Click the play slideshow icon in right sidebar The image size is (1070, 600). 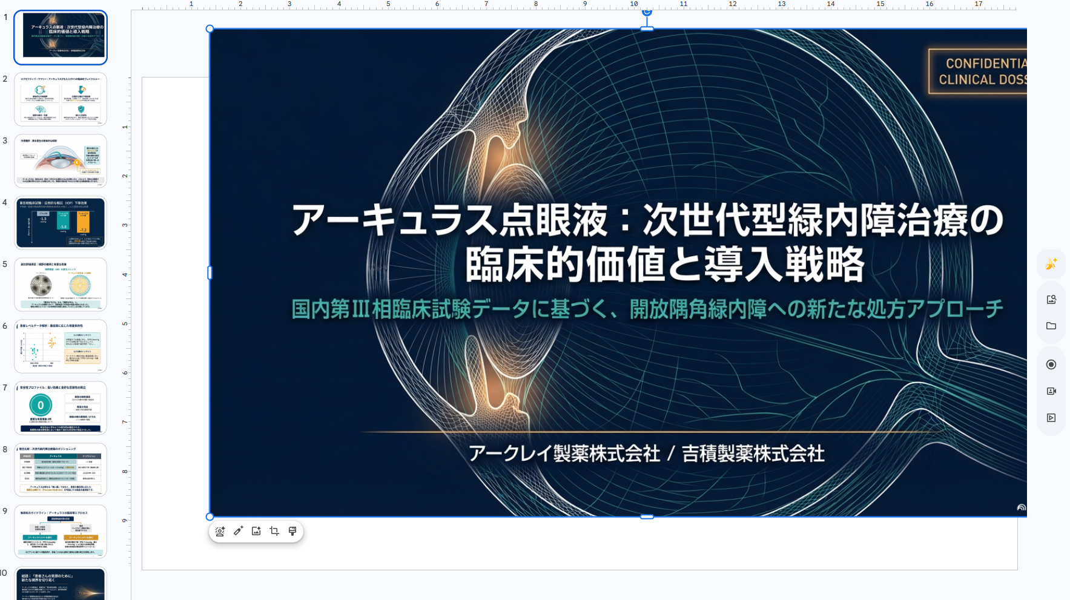click(x=1051, y=418)
